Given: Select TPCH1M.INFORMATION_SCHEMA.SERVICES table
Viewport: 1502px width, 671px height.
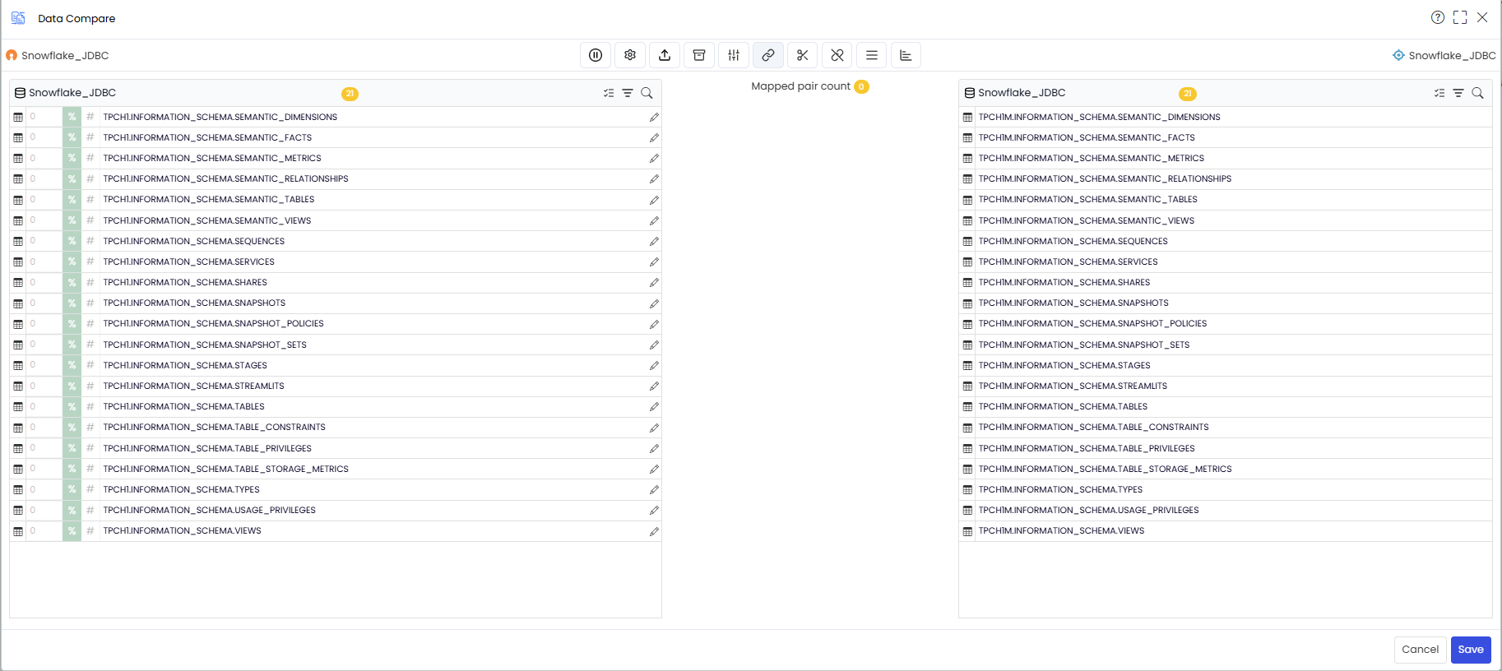Looking at the screenshot, I should point(1069,261).
